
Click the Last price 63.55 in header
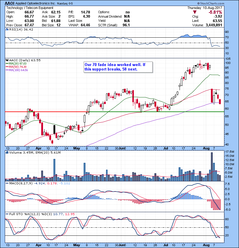point(217,21)
